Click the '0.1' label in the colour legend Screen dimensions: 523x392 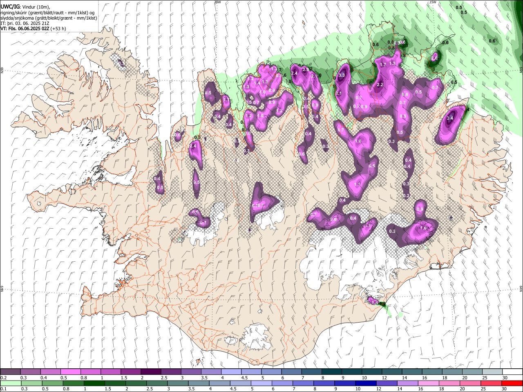click(x=3, y=389)
